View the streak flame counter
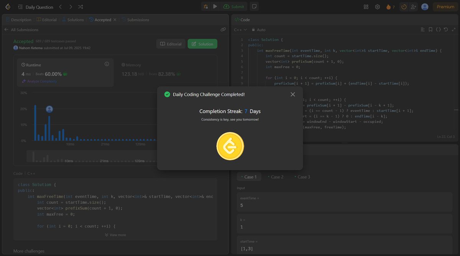460x256 pixels. 391,7
